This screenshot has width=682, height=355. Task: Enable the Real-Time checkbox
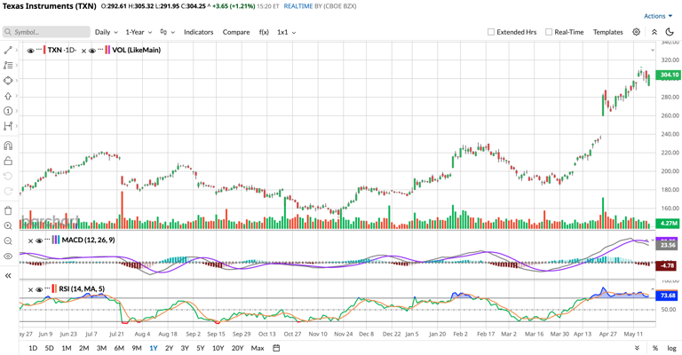pos(549,32)
